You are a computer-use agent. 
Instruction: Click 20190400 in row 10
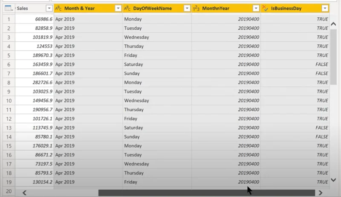249,101
